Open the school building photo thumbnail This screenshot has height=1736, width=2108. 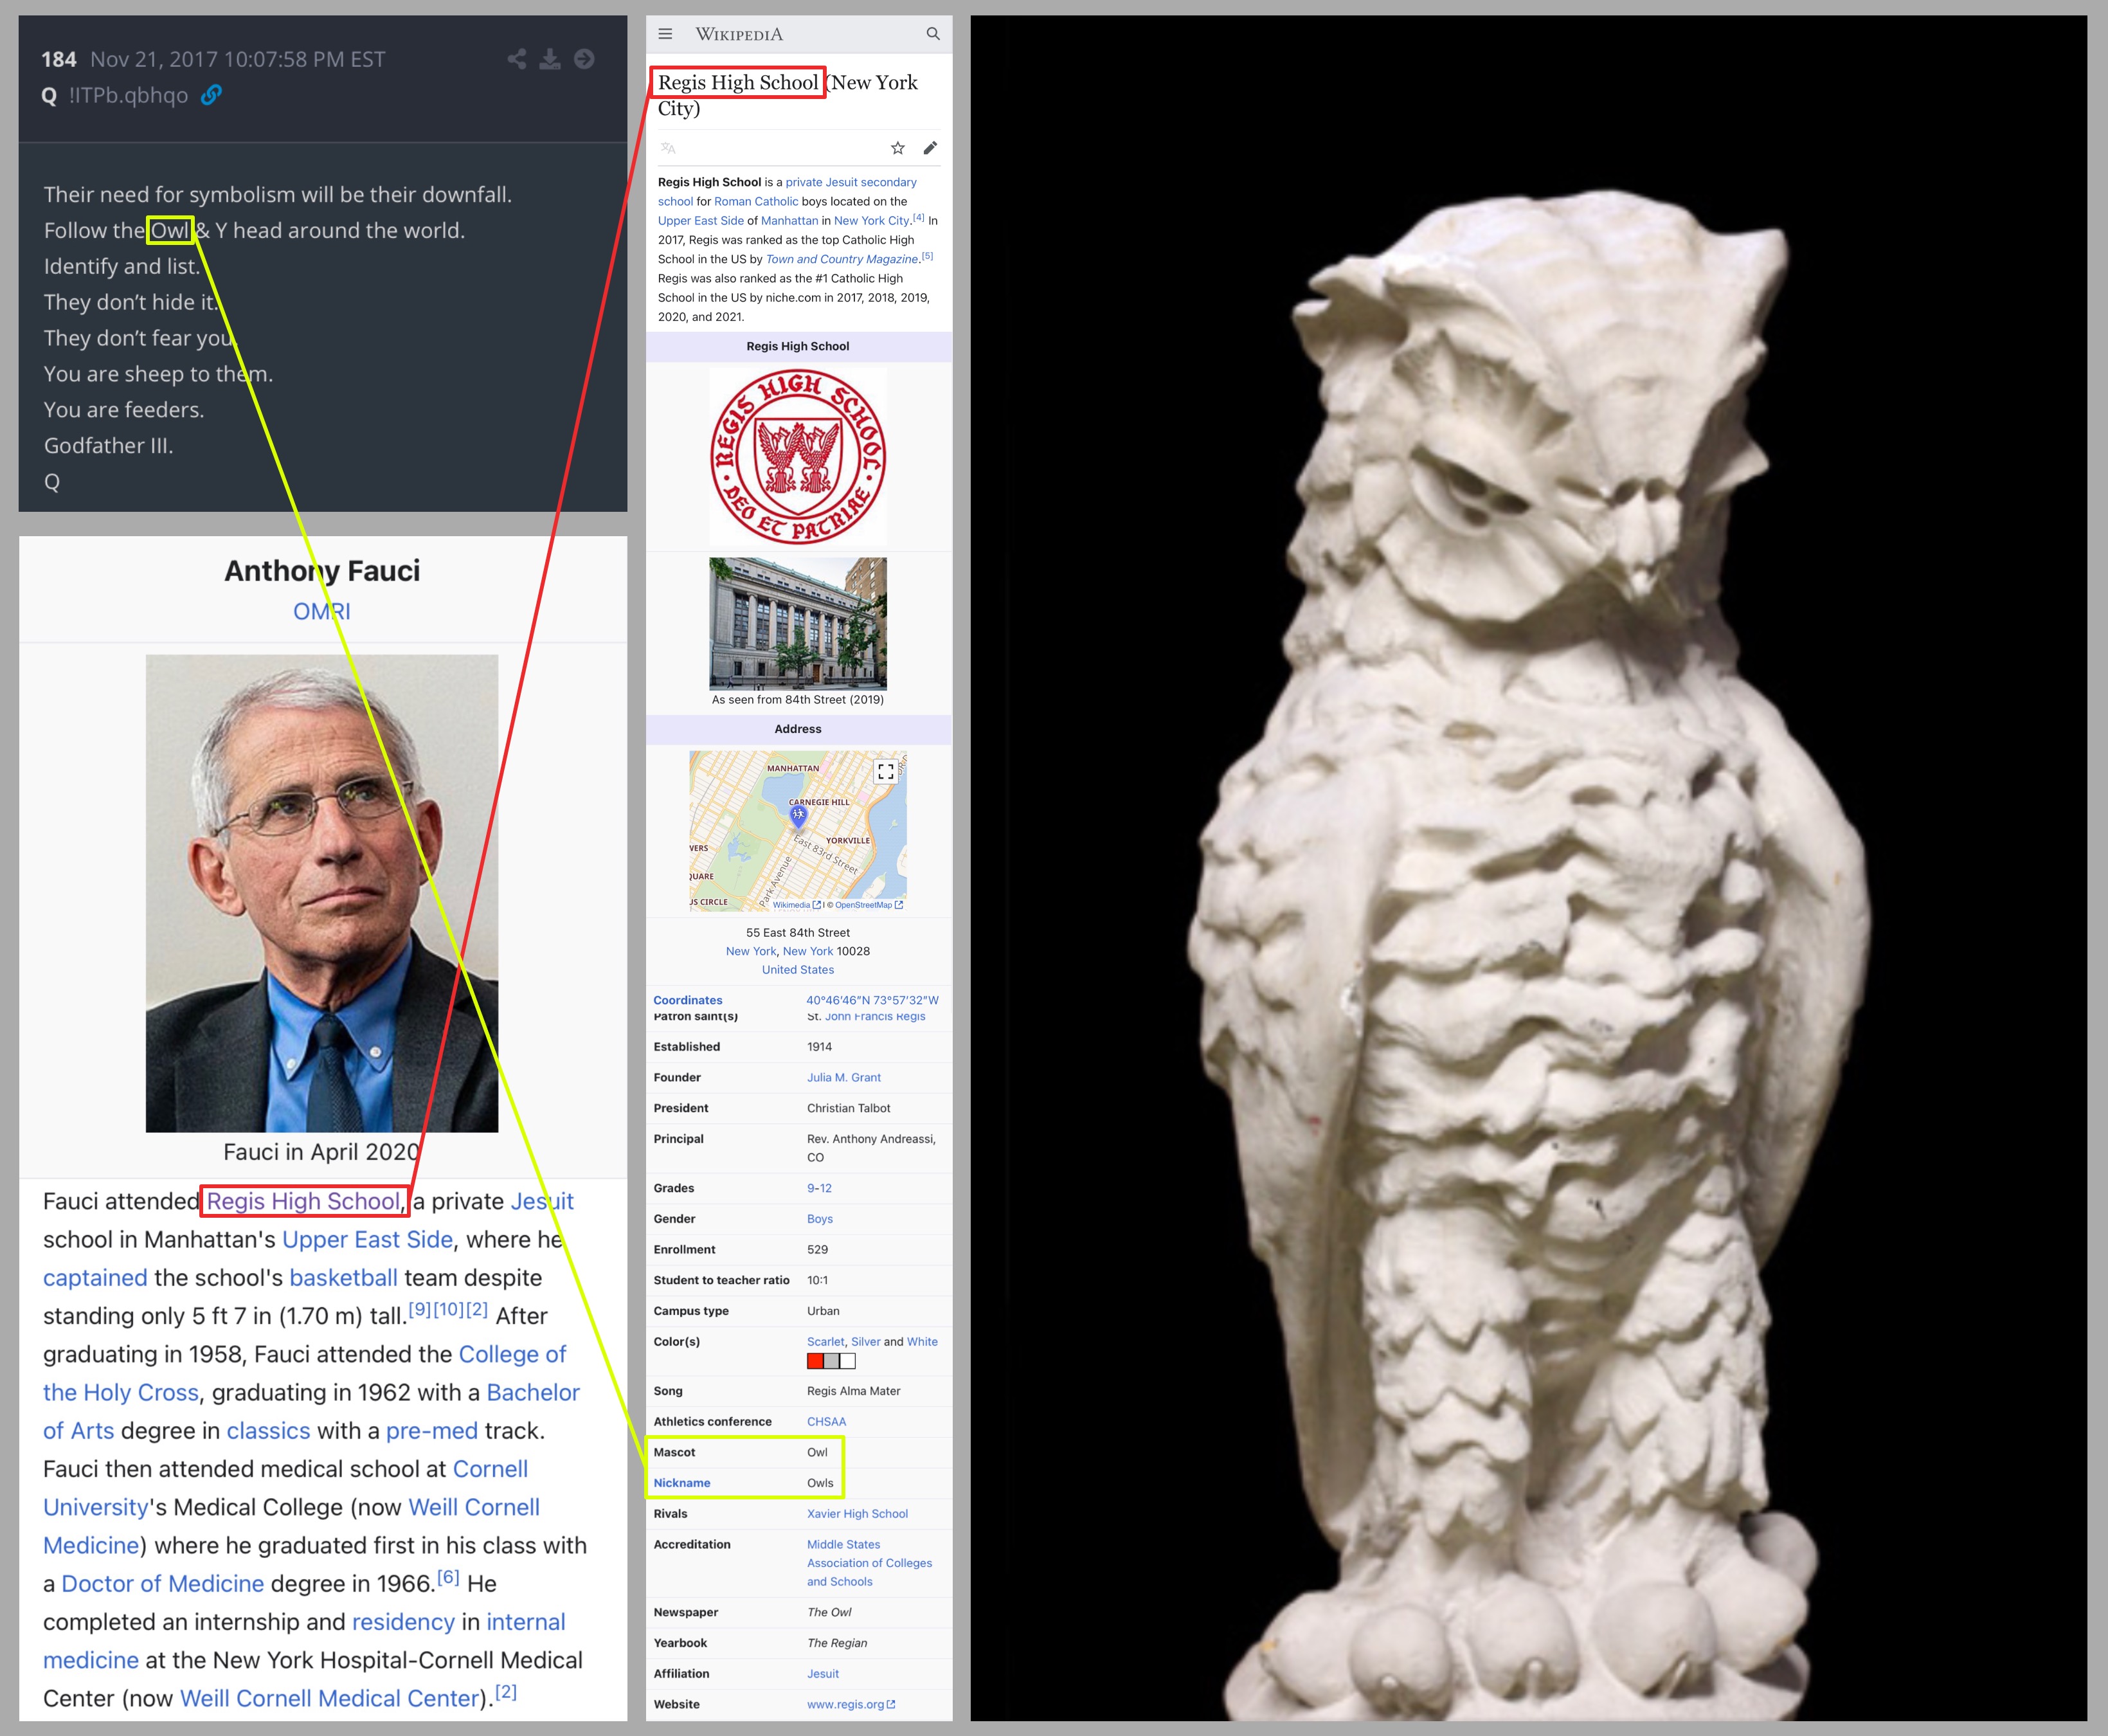point(798,624)
